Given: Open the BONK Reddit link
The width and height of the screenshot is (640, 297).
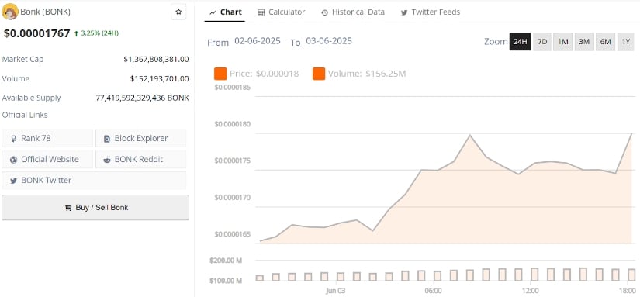Looking at the screenshot, I should pyautogui.click(x=141, y=160).
